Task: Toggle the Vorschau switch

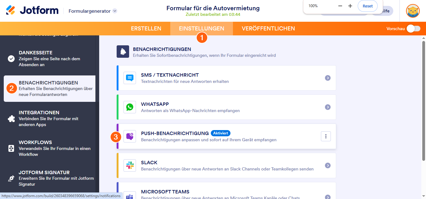Action: click(x=414, y=28)
